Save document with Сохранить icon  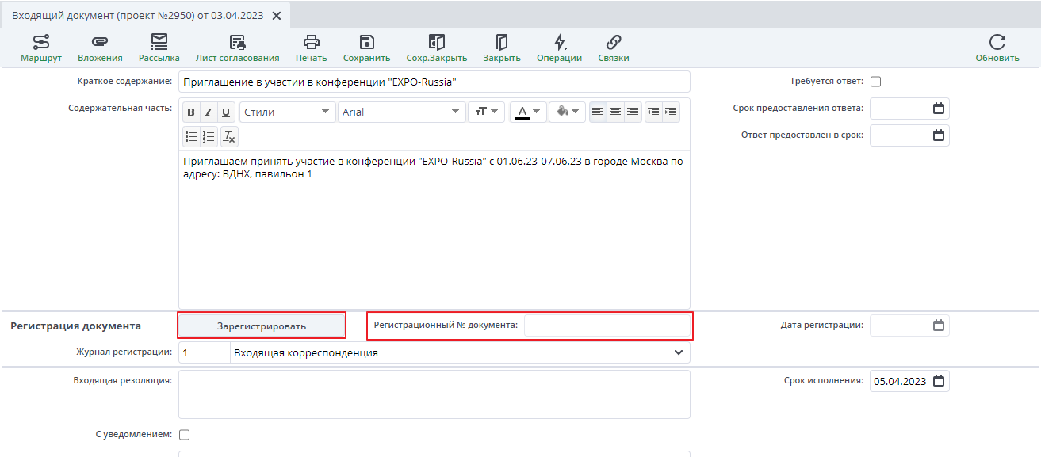point(366,48)
